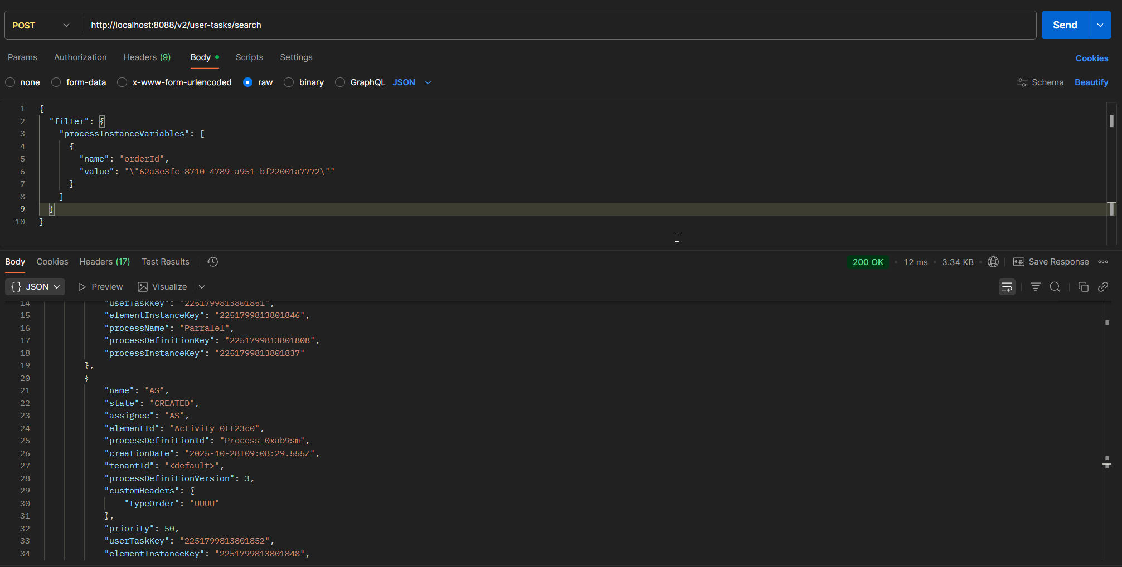Screen dimensions: 1122x567
Task: Expand Visualize options chevron
Action: (202, 287)
